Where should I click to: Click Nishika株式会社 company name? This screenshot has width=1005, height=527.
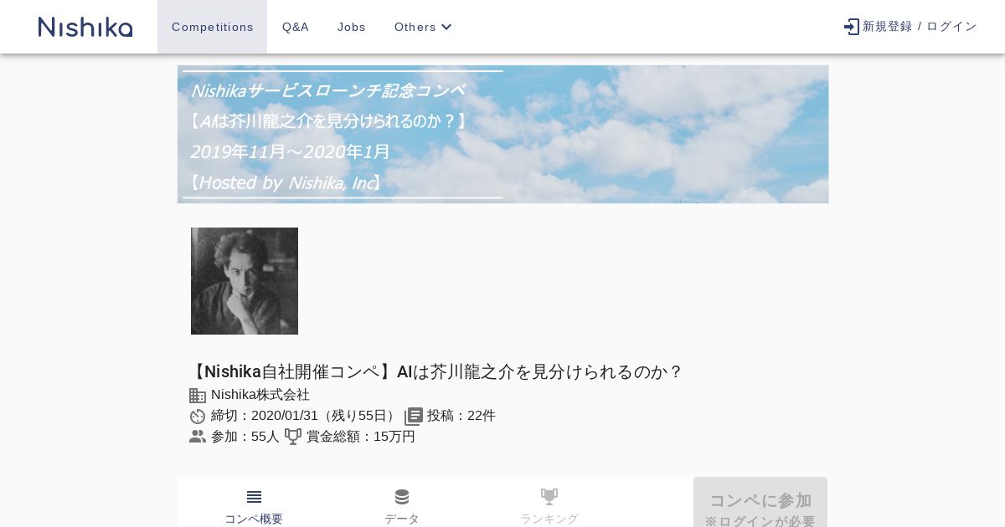260,395
